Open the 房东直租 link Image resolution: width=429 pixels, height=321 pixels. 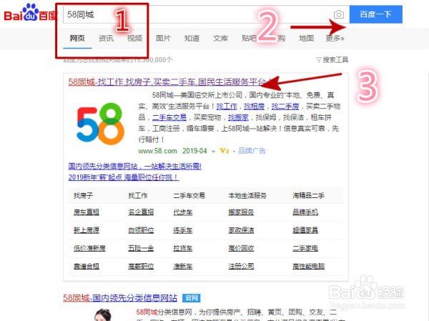[x=87, y=212]
